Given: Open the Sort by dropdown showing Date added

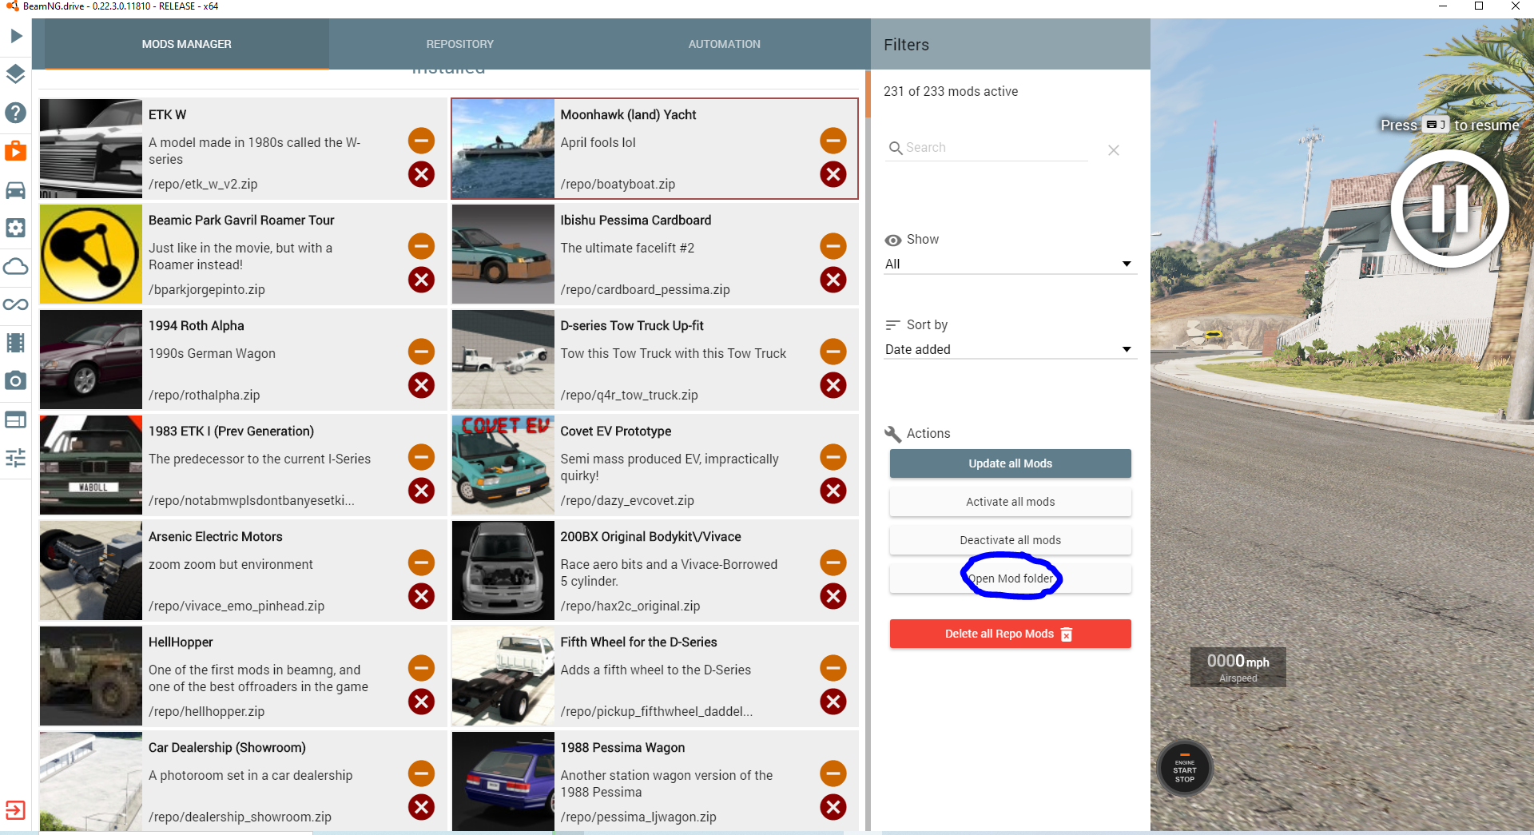Looking at the screenshot, I should click(1009, 349).
